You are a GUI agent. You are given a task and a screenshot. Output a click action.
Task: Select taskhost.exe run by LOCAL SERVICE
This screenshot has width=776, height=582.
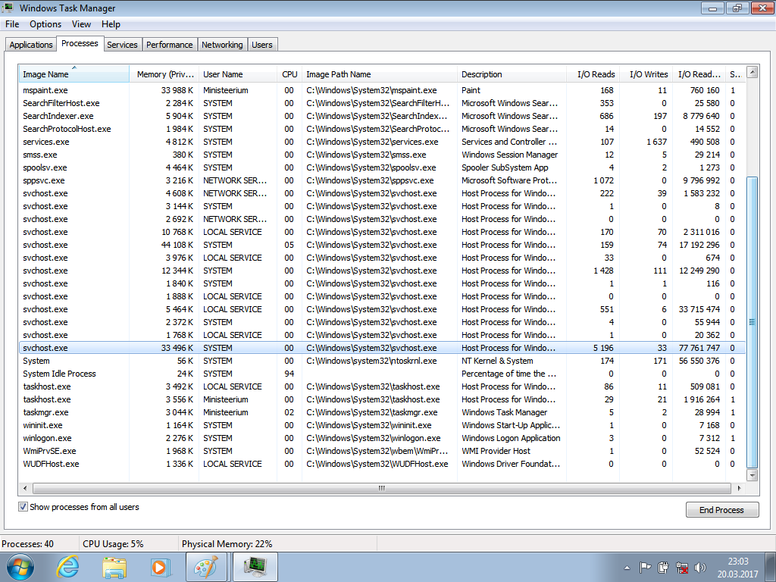pyautogui.click(x=382, y=386)
